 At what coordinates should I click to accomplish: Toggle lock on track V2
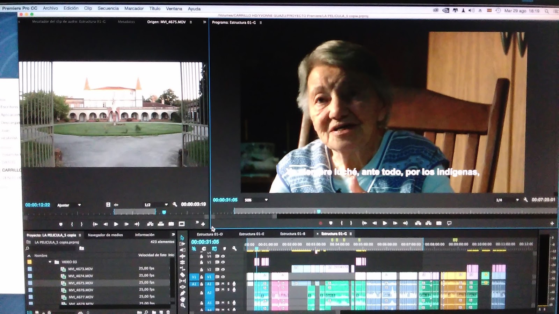click(x=202, y=270)
